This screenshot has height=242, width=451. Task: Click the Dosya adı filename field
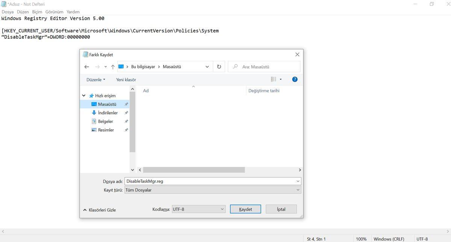pos(210,181)
